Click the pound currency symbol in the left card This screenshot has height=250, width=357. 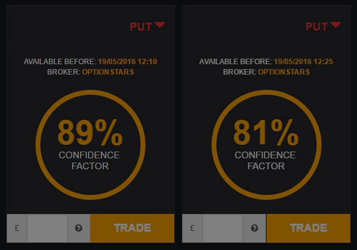point(17,228)
